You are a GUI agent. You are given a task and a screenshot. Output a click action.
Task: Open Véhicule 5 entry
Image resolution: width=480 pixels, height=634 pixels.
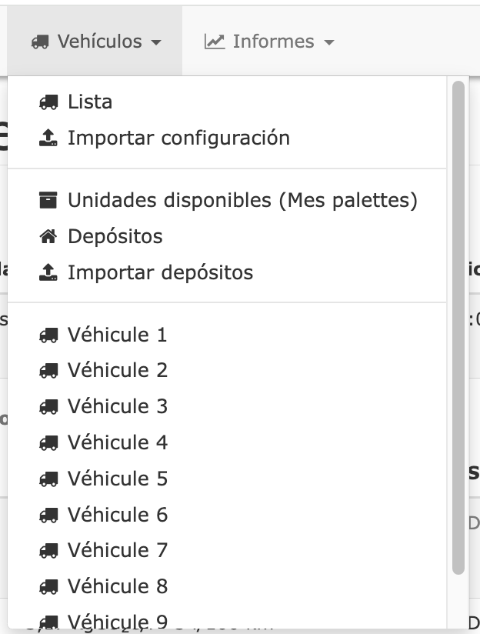(x=118, y=479)
